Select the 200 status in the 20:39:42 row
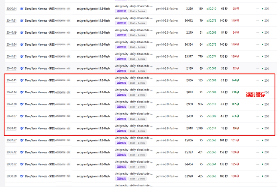 (x=265, y=129)
